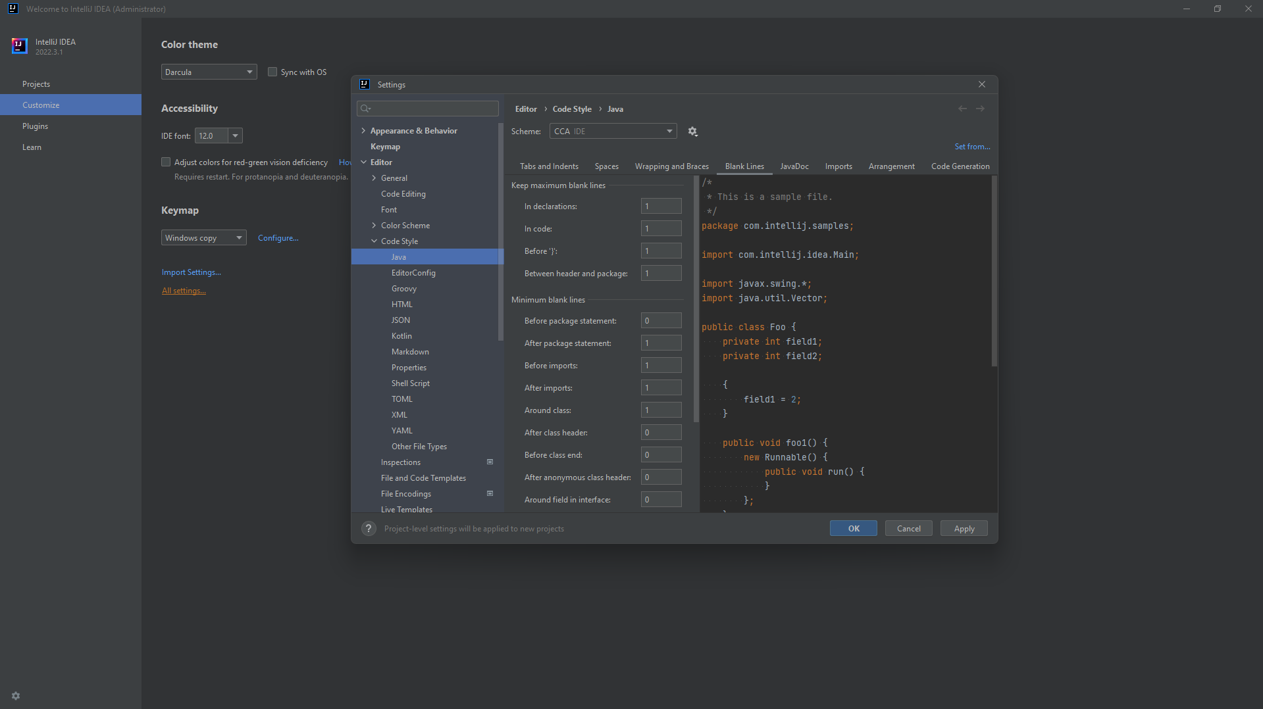Open the Scheme CCA dropdown
The height and width of the screenshot is (709, 1263).
pyautogui.click(x=613, y=132)
